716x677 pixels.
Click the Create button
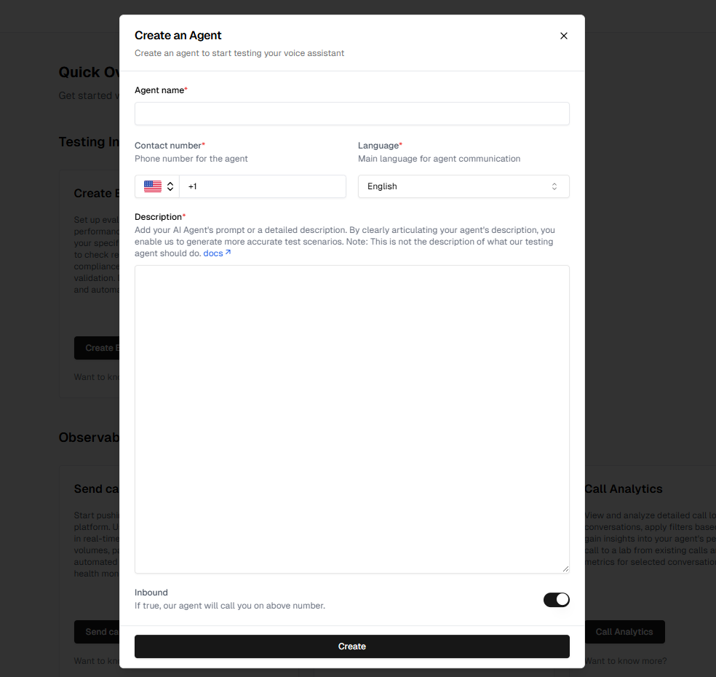tap(351, 646)
